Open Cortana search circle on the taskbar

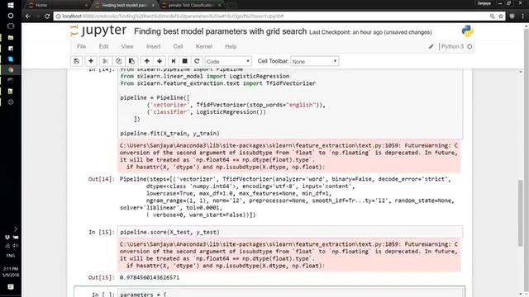(11, 16)
